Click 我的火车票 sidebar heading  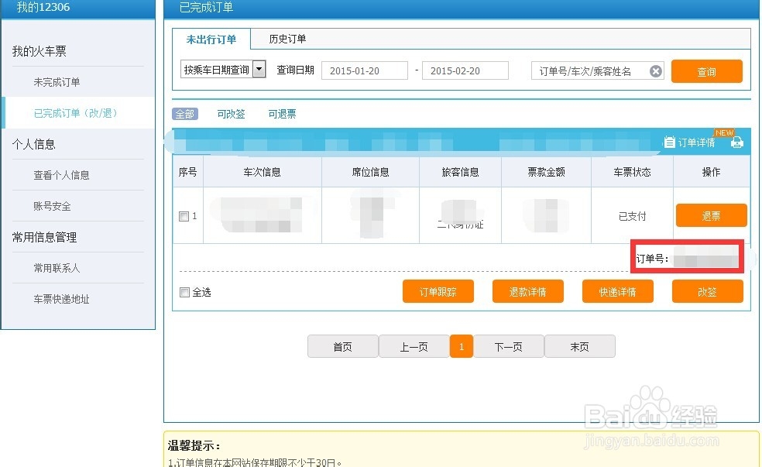[39, 51]
